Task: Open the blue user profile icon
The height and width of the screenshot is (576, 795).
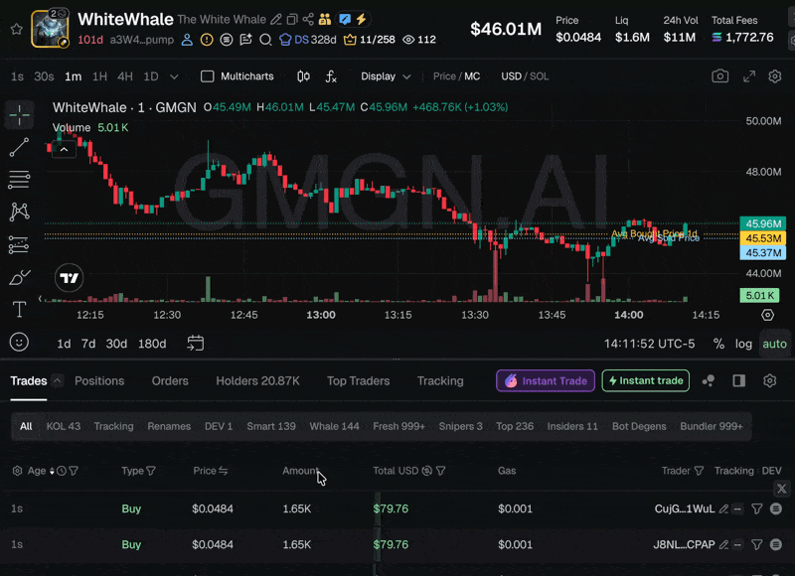Action: click(x=187, y=40)
